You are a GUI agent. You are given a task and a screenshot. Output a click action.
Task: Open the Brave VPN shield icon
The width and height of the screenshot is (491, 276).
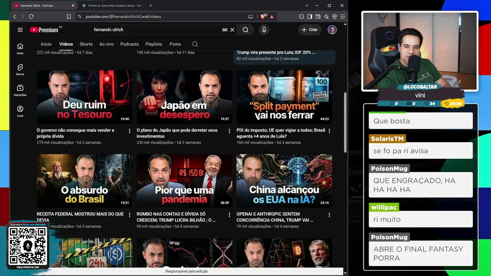pyautogui.click(x=334, y=16)
